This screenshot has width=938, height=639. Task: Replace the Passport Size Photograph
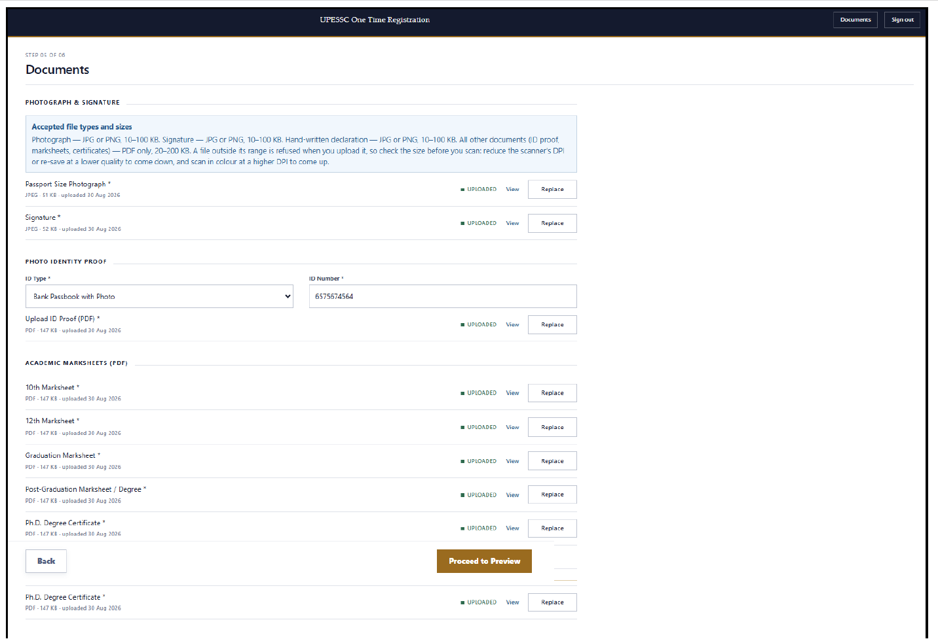(x=552, y=190)
